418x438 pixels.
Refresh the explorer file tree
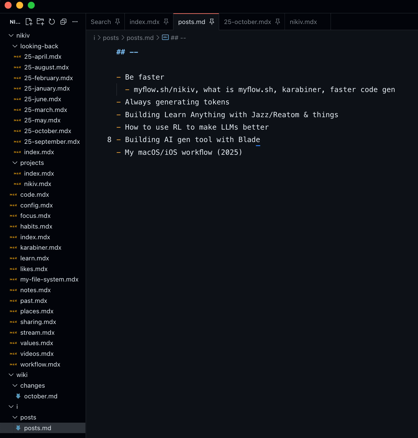52,22
